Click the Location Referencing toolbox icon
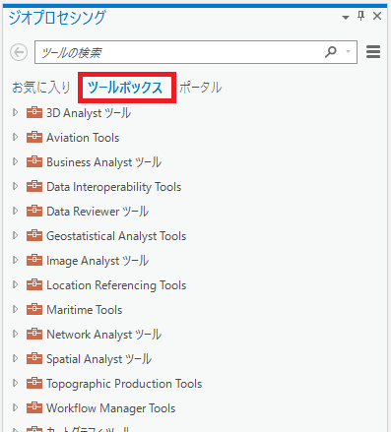The image size is (391, 432). point(34,284)
